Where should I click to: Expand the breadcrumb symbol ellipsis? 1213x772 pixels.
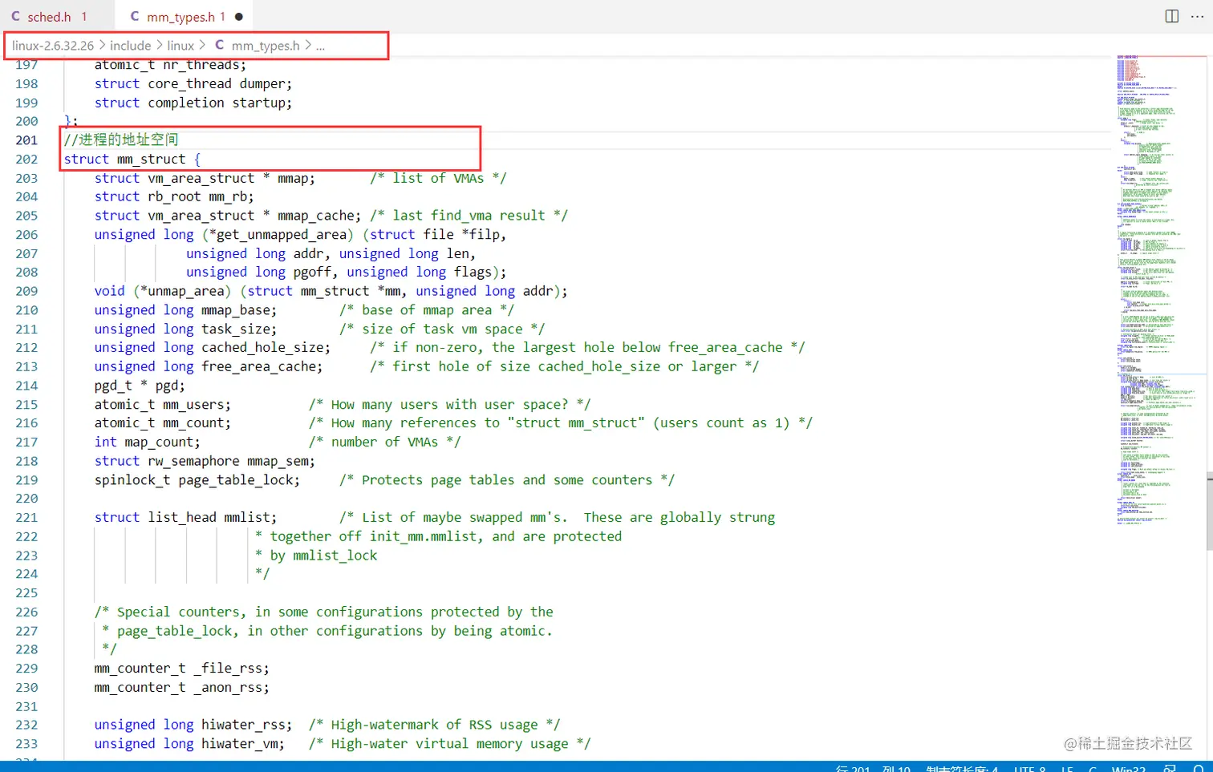tap(320, 46)
